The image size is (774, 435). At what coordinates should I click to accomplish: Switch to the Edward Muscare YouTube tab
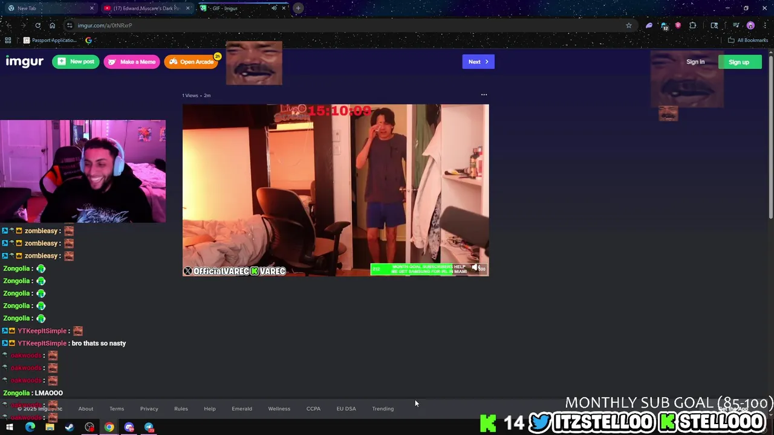point(147,8)
